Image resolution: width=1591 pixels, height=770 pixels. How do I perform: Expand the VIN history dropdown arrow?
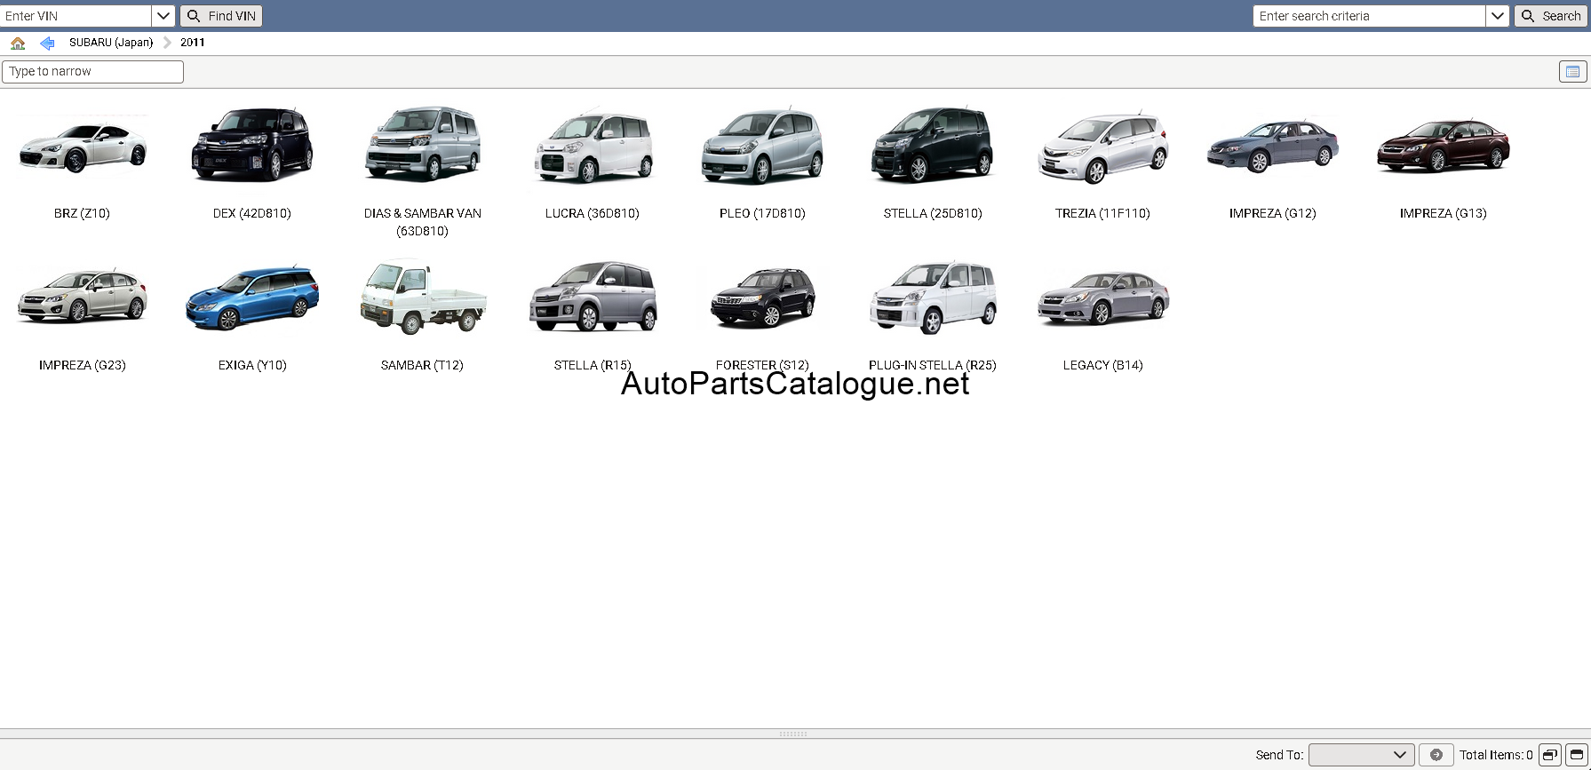pos(163,16)
